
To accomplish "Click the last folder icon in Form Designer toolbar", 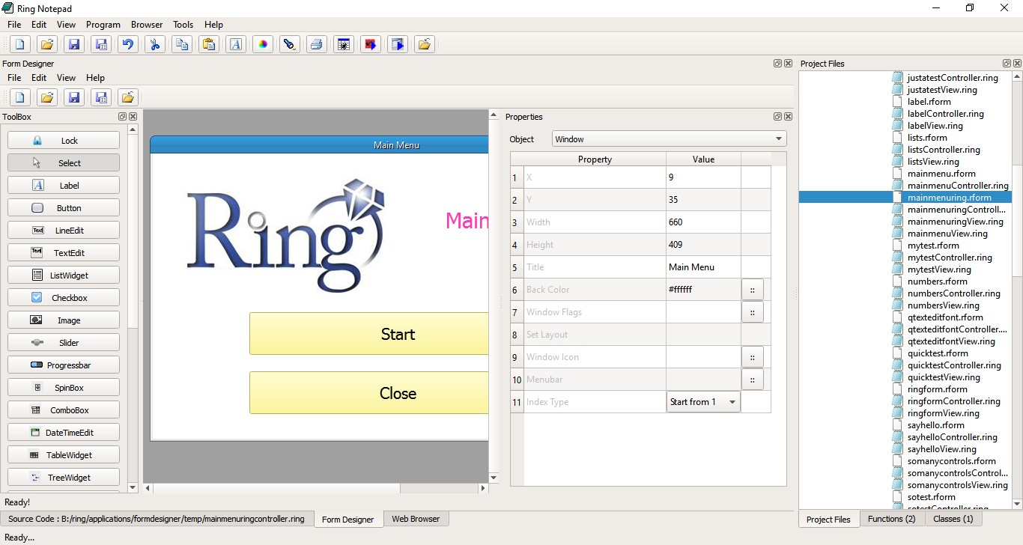I will coord(128,97).
